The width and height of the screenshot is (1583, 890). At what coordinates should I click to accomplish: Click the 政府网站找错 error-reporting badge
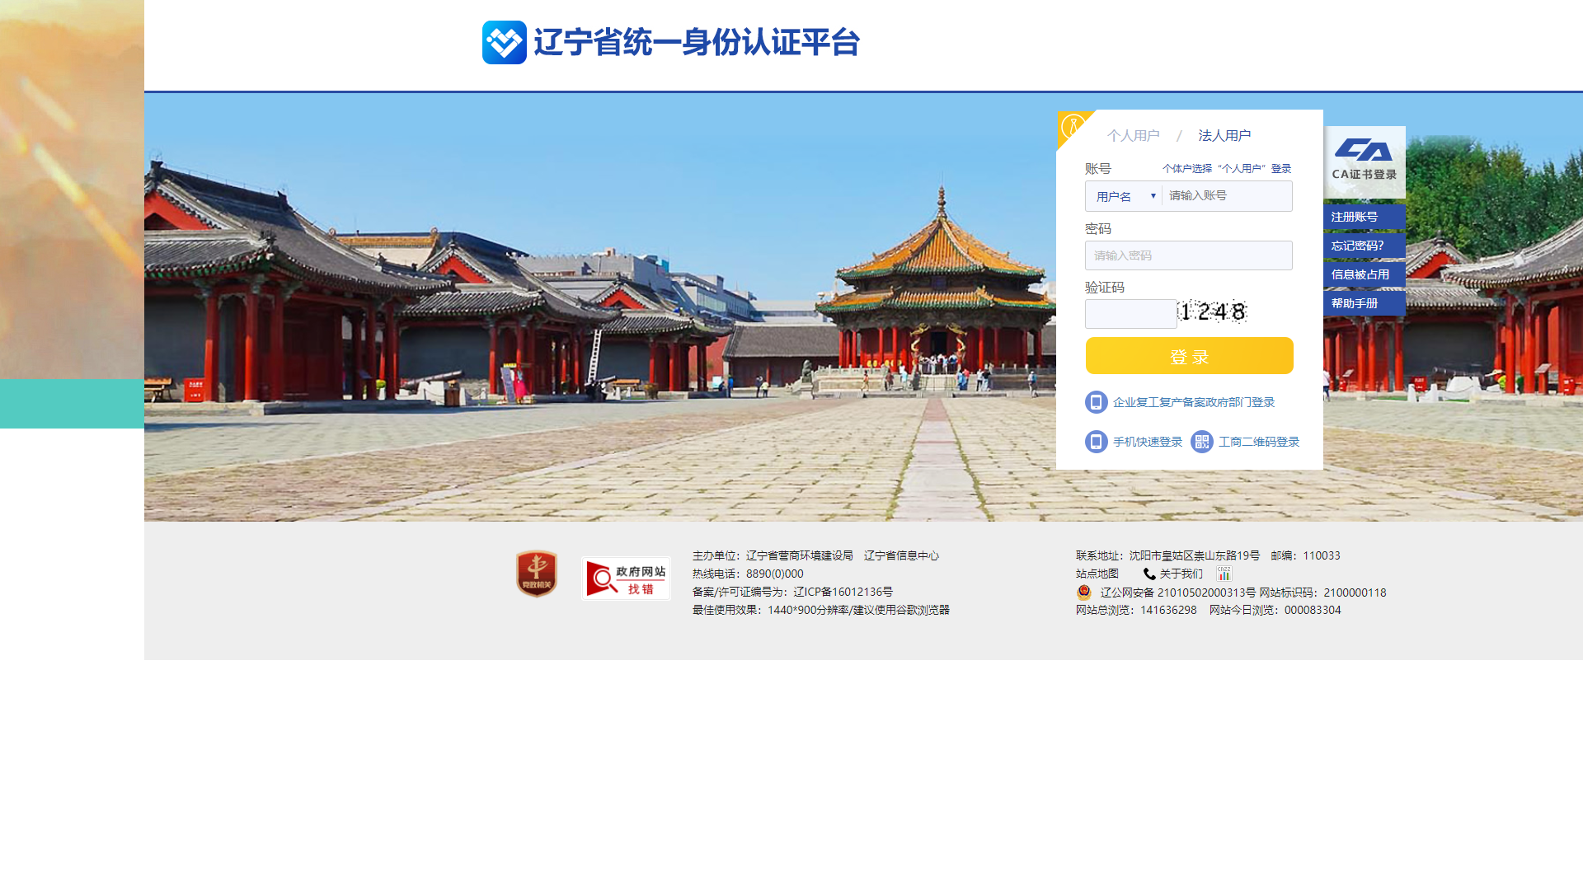click(x=626, y=577)
